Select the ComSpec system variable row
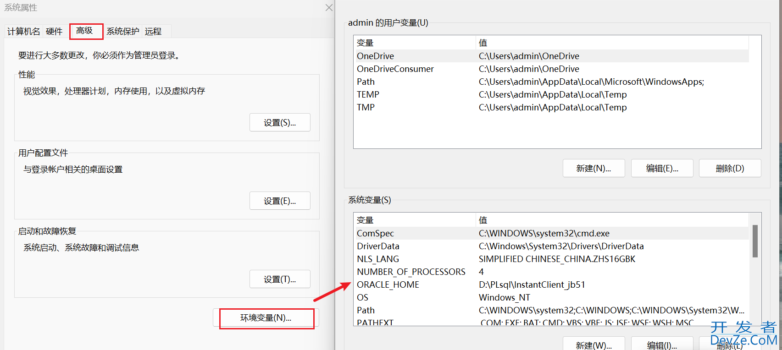782x350 pixels. coord(552,233)
